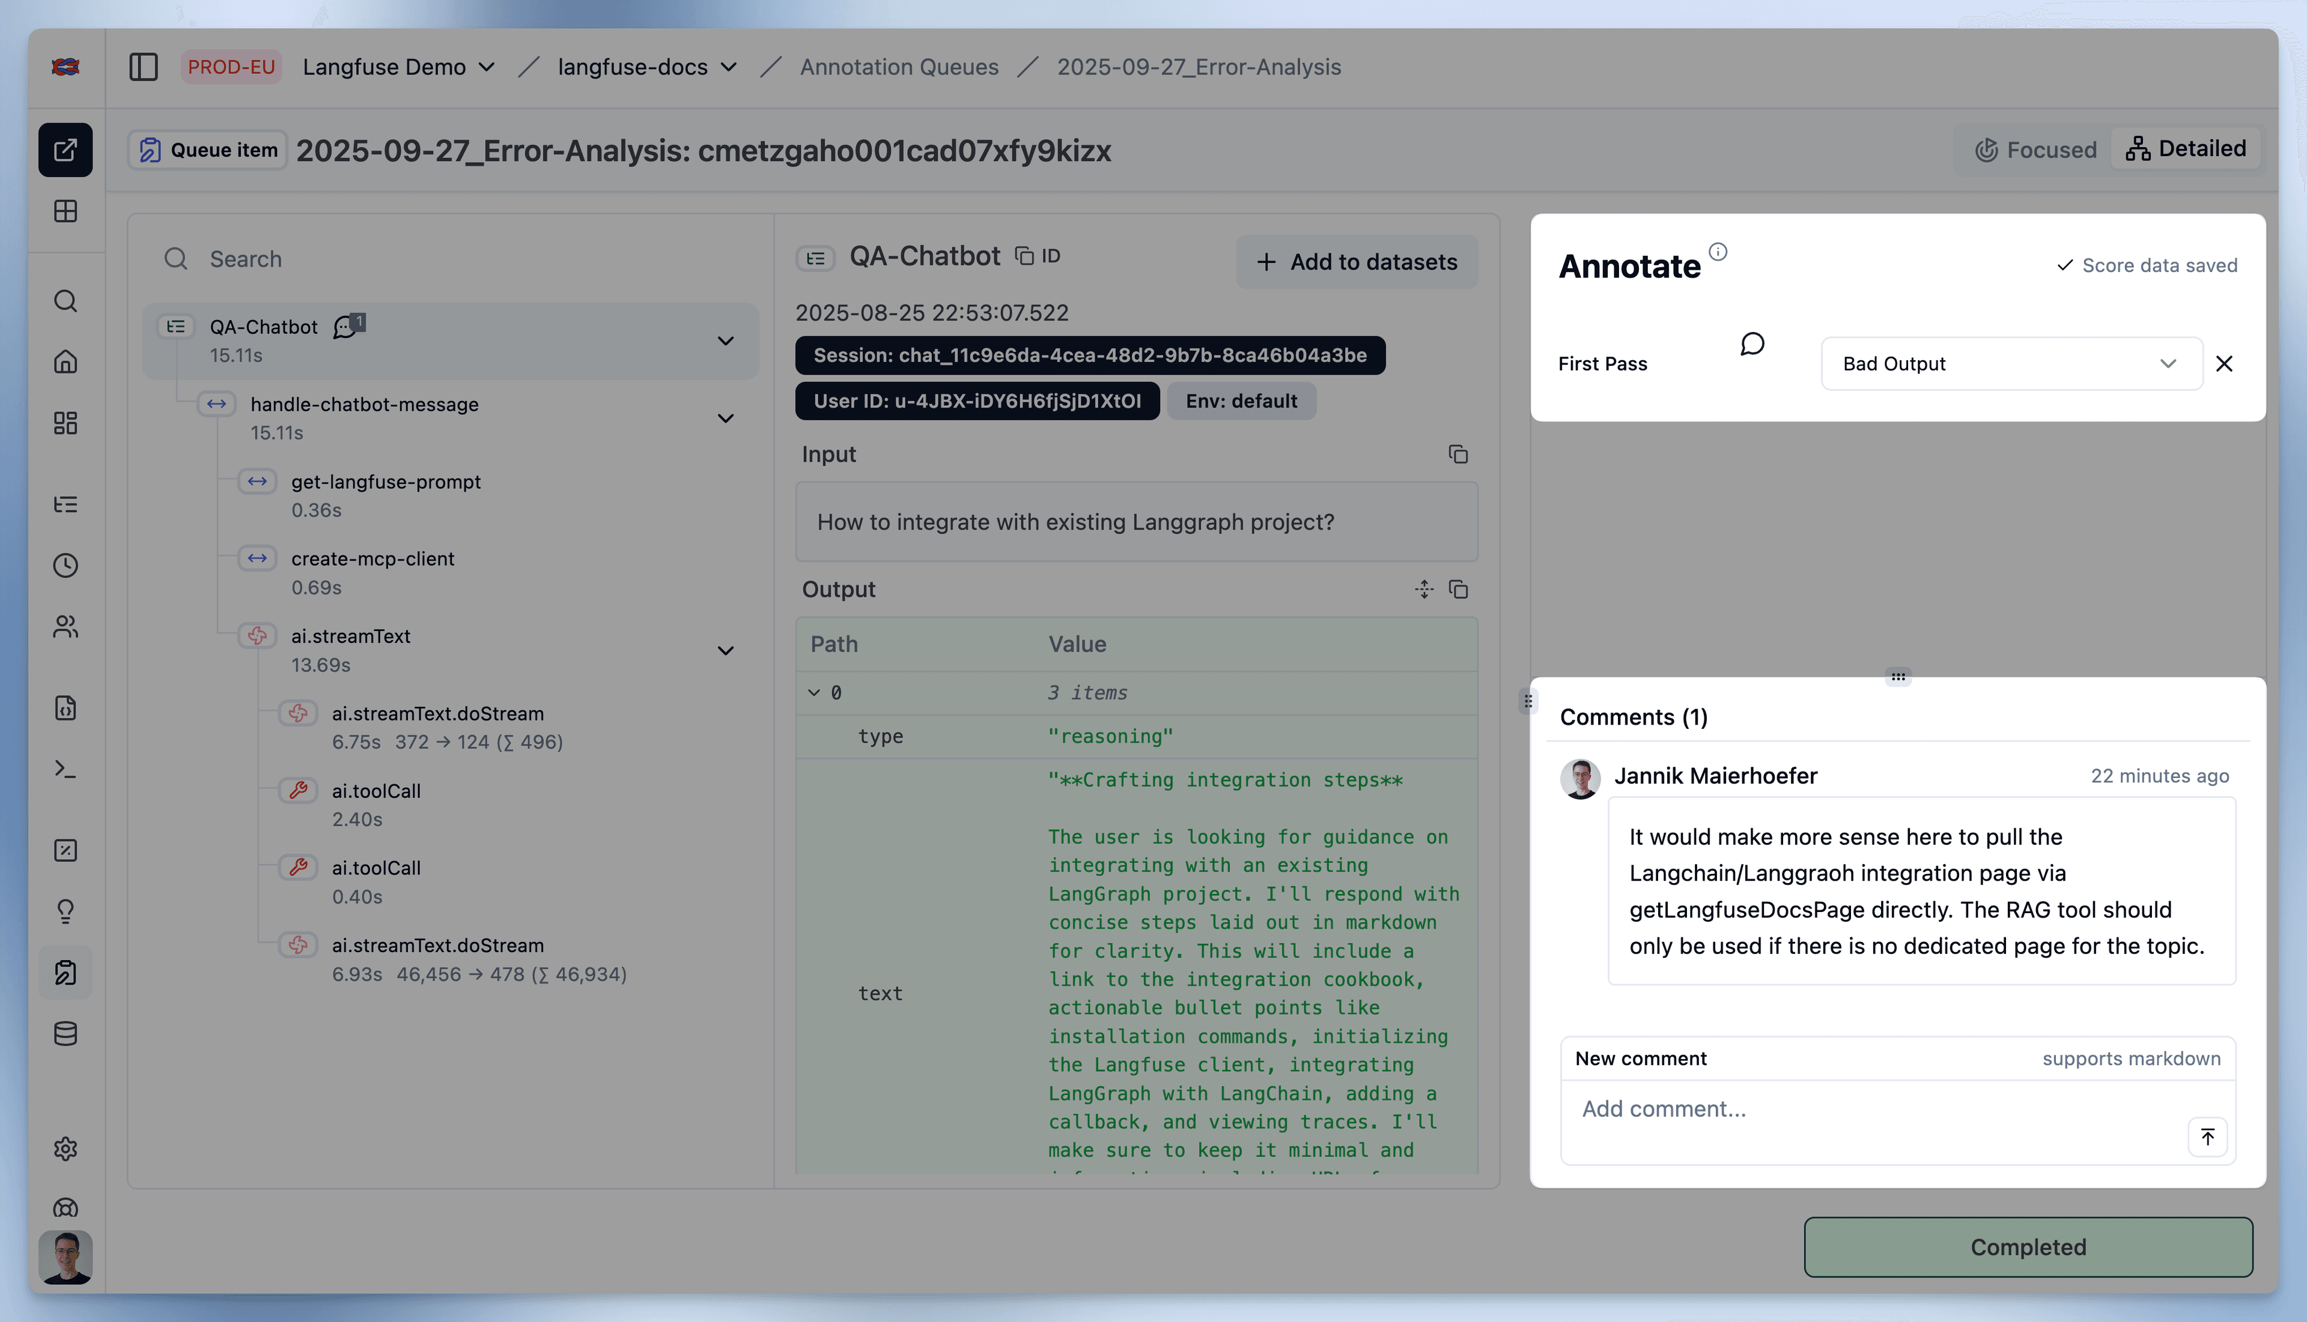Image resolution: width=2307 pixels, height=1322 pixels.
Task: Collapse the ai.streamText tree node
Action: tap(725, 651)
